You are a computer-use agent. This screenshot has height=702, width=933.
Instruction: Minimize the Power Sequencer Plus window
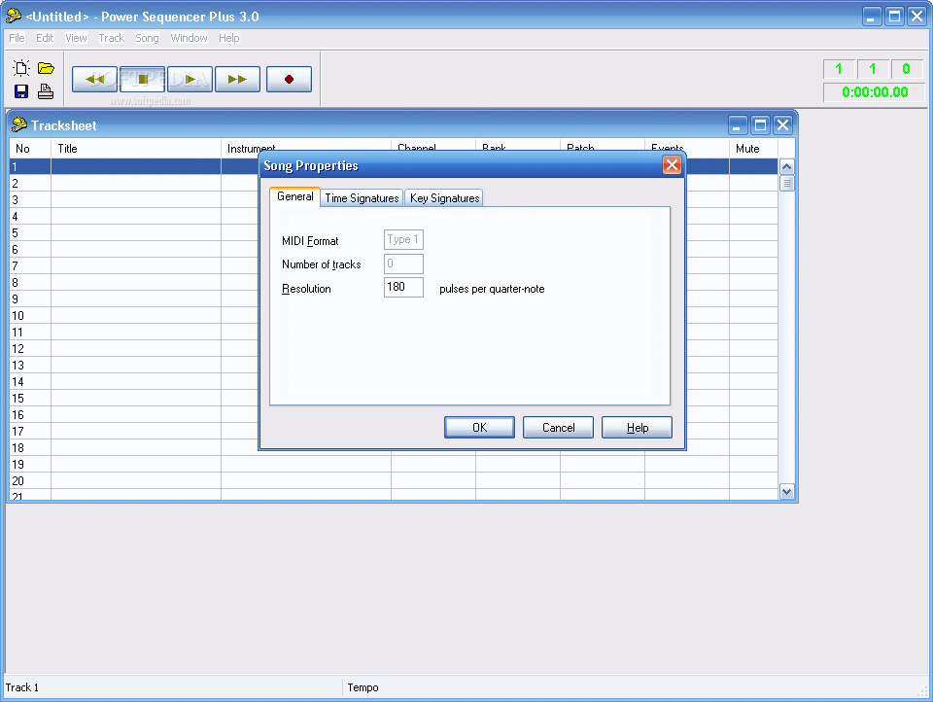(x=872, y=17)
